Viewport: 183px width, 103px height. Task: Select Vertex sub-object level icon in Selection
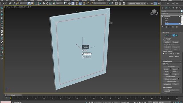point(166,35)
